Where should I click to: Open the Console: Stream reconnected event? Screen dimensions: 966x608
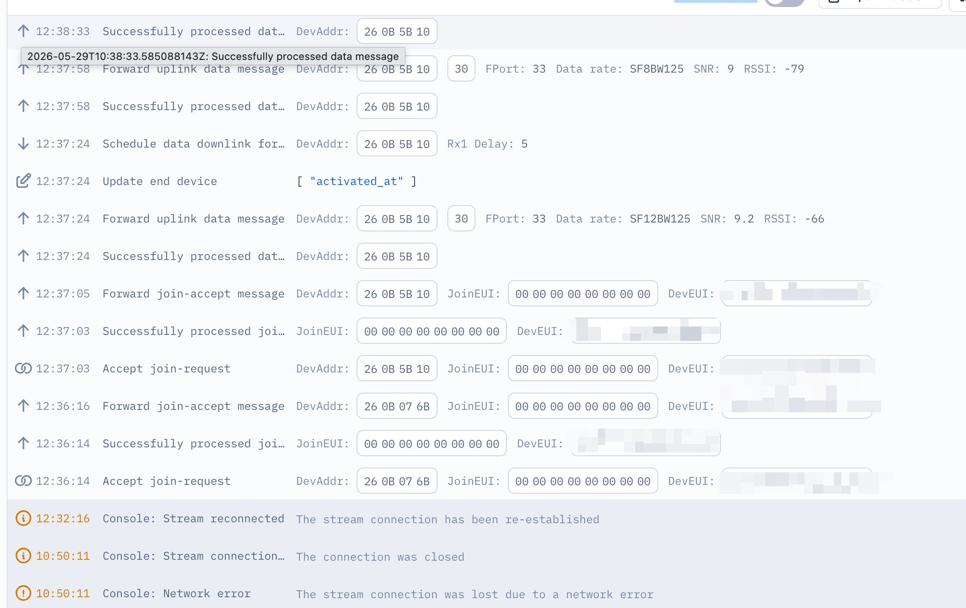point(486,519)
